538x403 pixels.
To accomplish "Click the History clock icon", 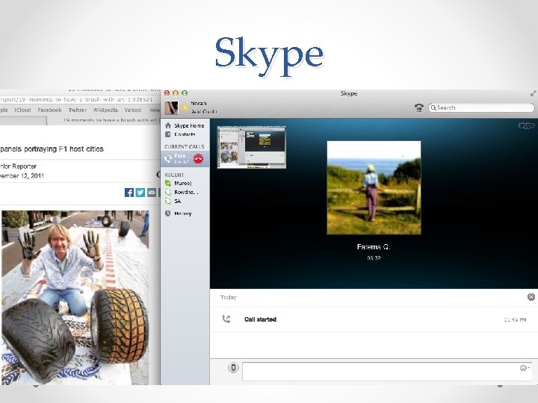I will [168, 213].
